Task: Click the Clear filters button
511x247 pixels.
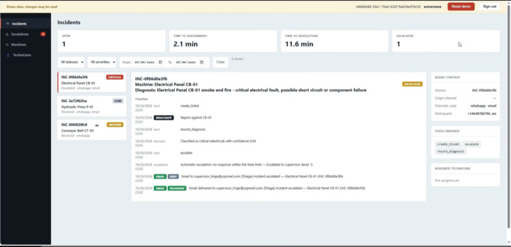Action: coord(221,62)
